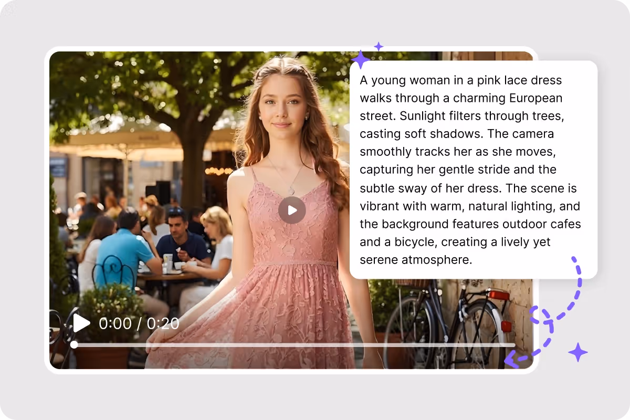Image resolution: width=630 pixels, height=420 pixels.
Task: Click the purple dashed arrow's arrowhead
Action: click(x=512, y=360)
